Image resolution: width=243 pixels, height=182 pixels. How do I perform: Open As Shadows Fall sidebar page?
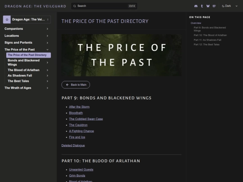pos(20,75)
